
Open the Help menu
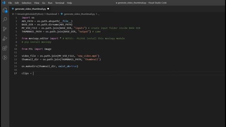69,3
